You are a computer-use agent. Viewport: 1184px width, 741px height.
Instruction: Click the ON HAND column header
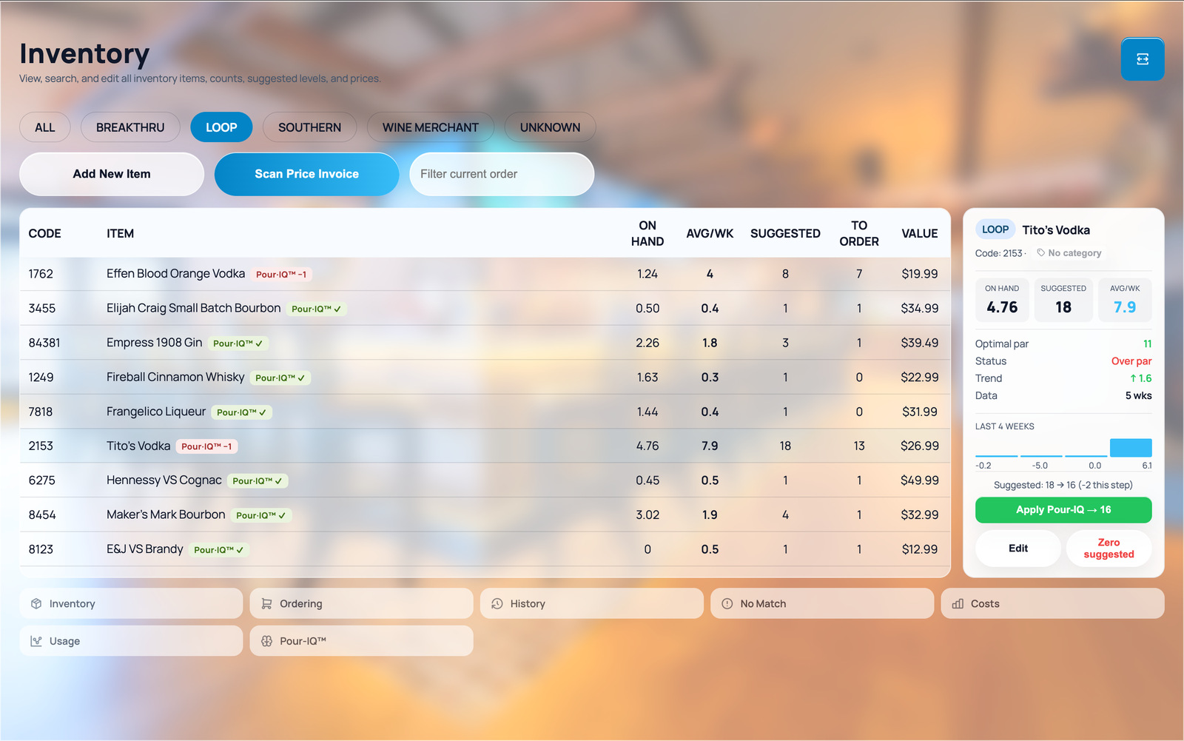647,234
